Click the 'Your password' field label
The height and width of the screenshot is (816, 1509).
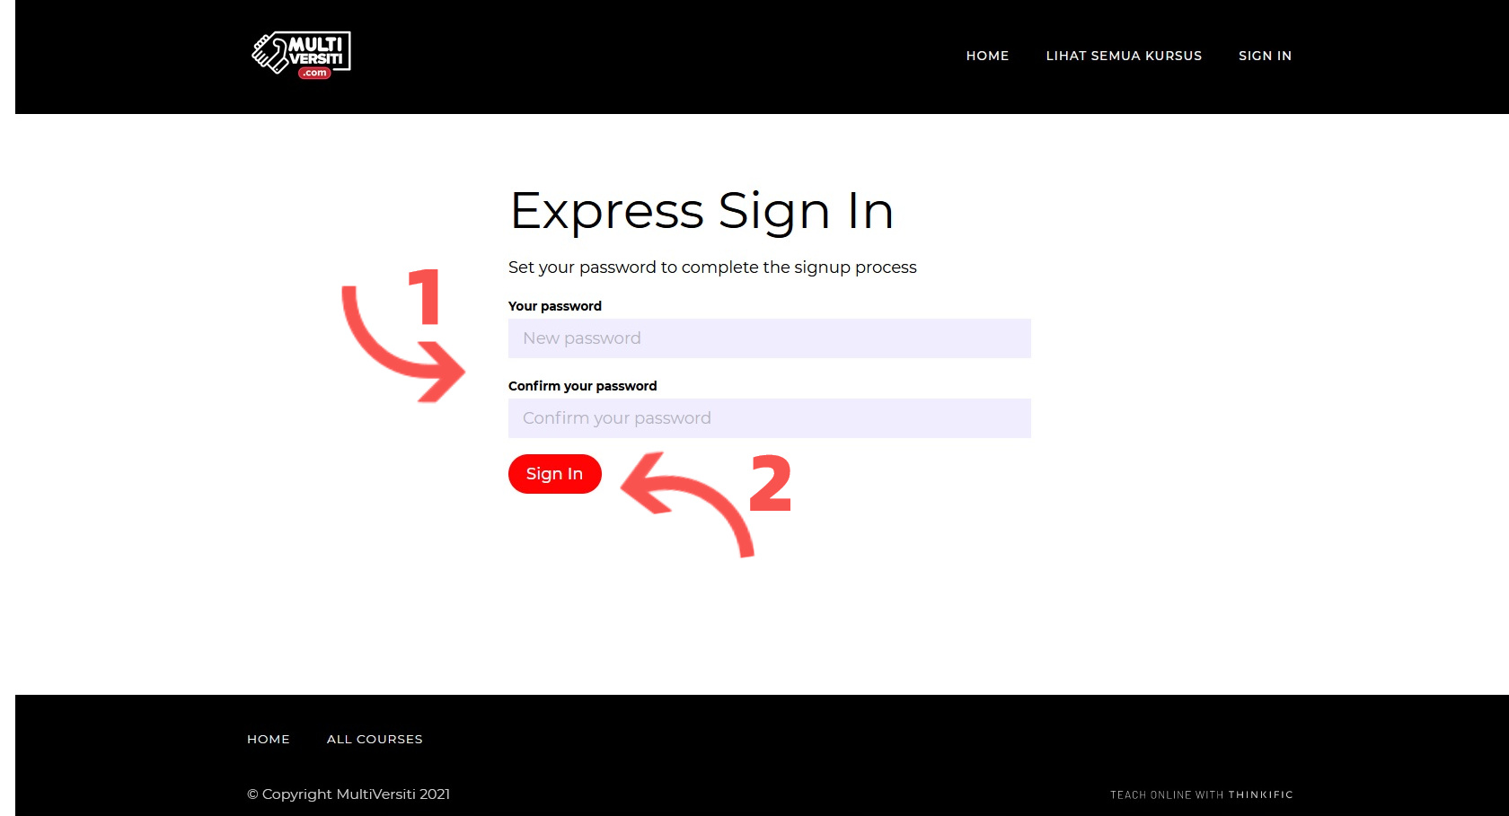pos(555,306)
